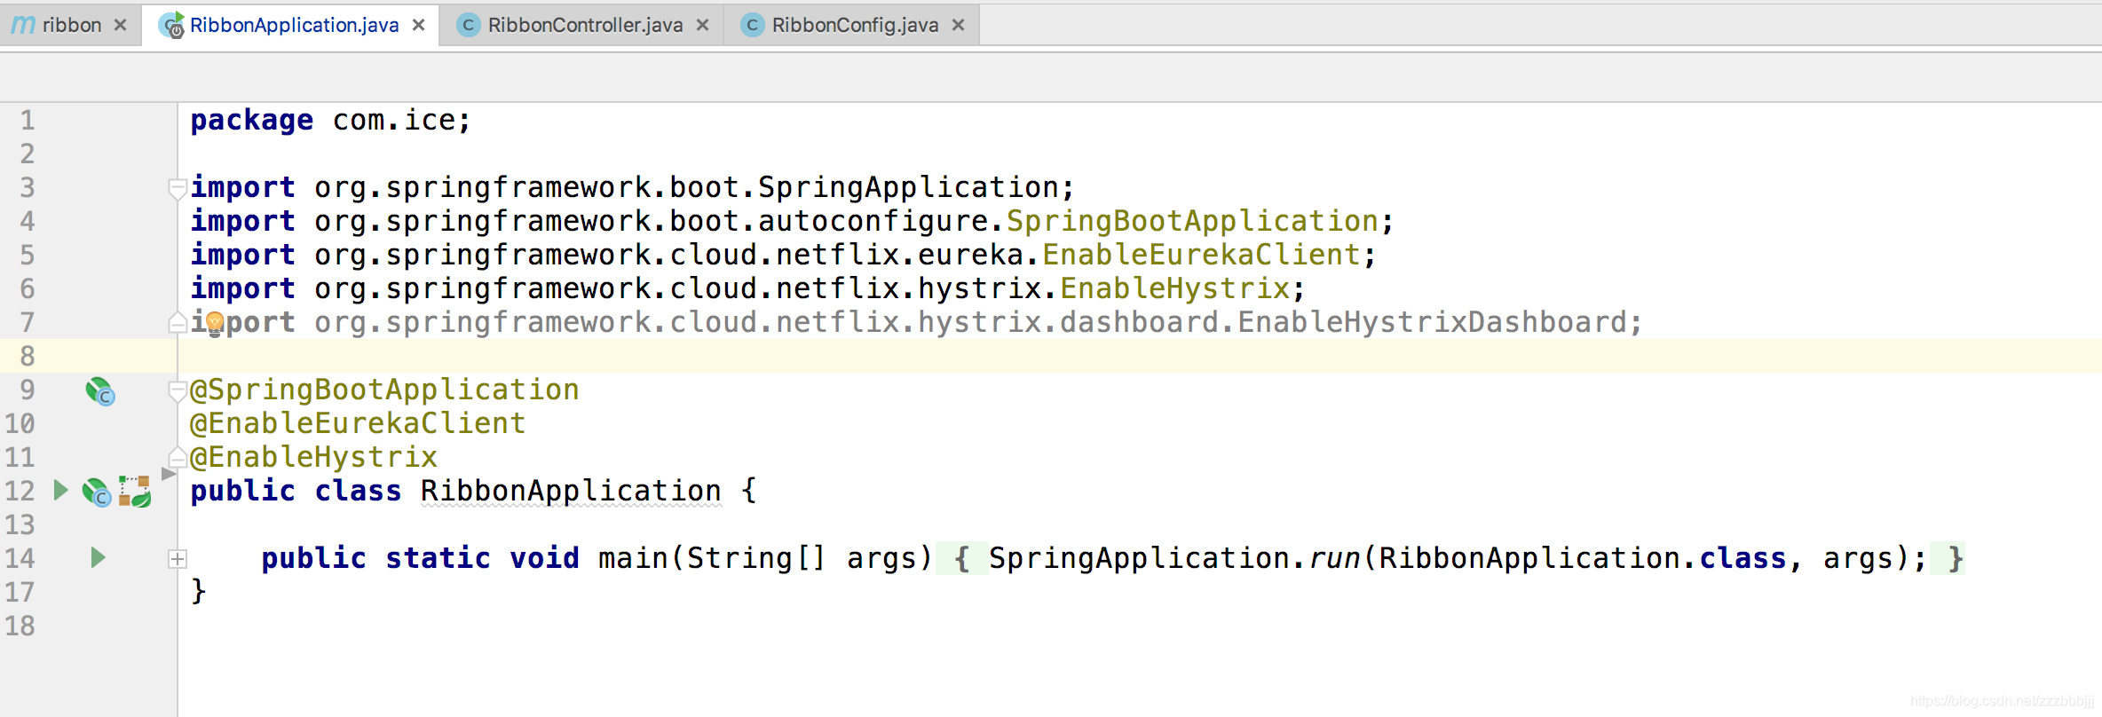Expand the folded main method on line 14

pyautogui.click(x=178, y=558)
